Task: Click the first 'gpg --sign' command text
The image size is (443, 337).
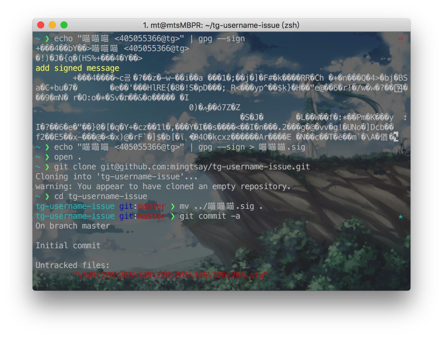Action: [x=221, y=39]
